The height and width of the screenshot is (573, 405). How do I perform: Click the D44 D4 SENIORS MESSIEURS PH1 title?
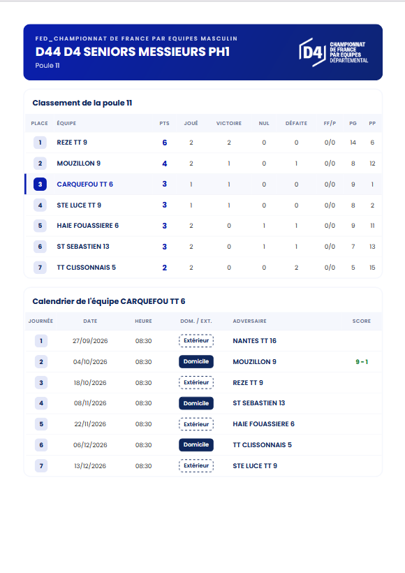click(133, 52)
